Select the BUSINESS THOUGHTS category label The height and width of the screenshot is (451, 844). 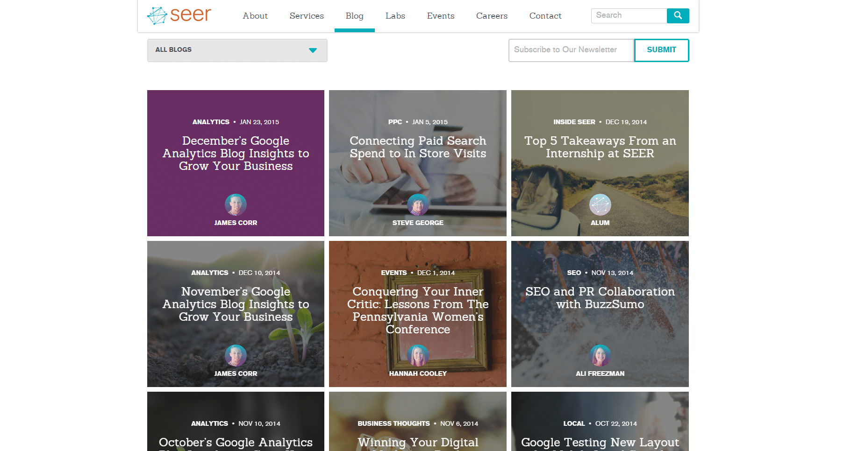pos(393,423)
